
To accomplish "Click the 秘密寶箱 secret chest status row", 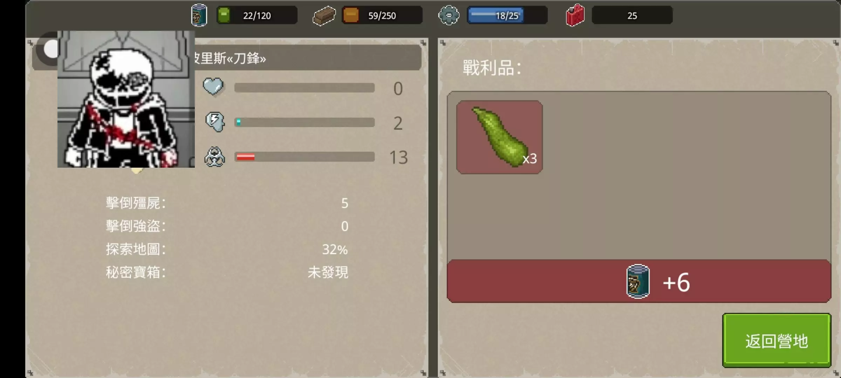I will click(x=227, y=272).
